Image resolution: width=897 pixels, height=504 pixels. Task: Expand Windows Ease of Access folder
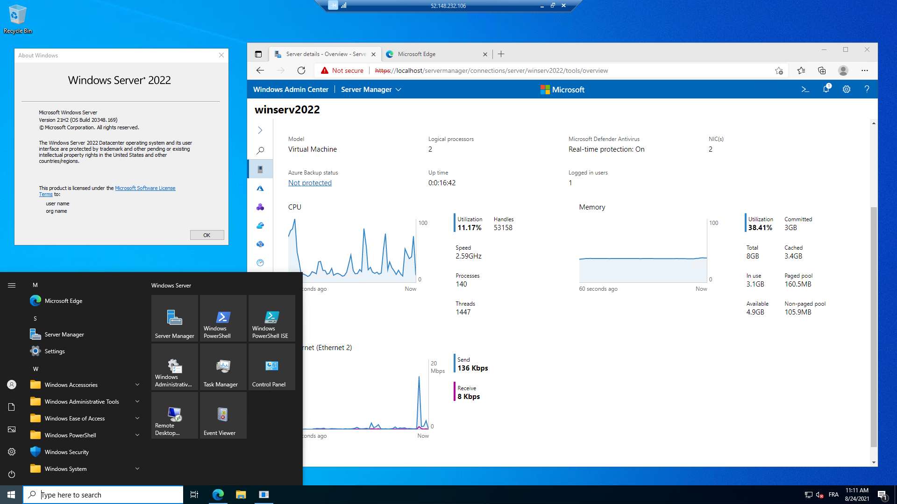pos(85,419)
